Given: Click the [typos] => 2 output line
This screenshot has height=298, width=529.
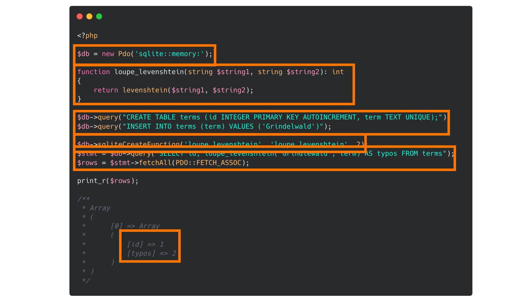Looking at the screenshot, I should click(151, 253).
